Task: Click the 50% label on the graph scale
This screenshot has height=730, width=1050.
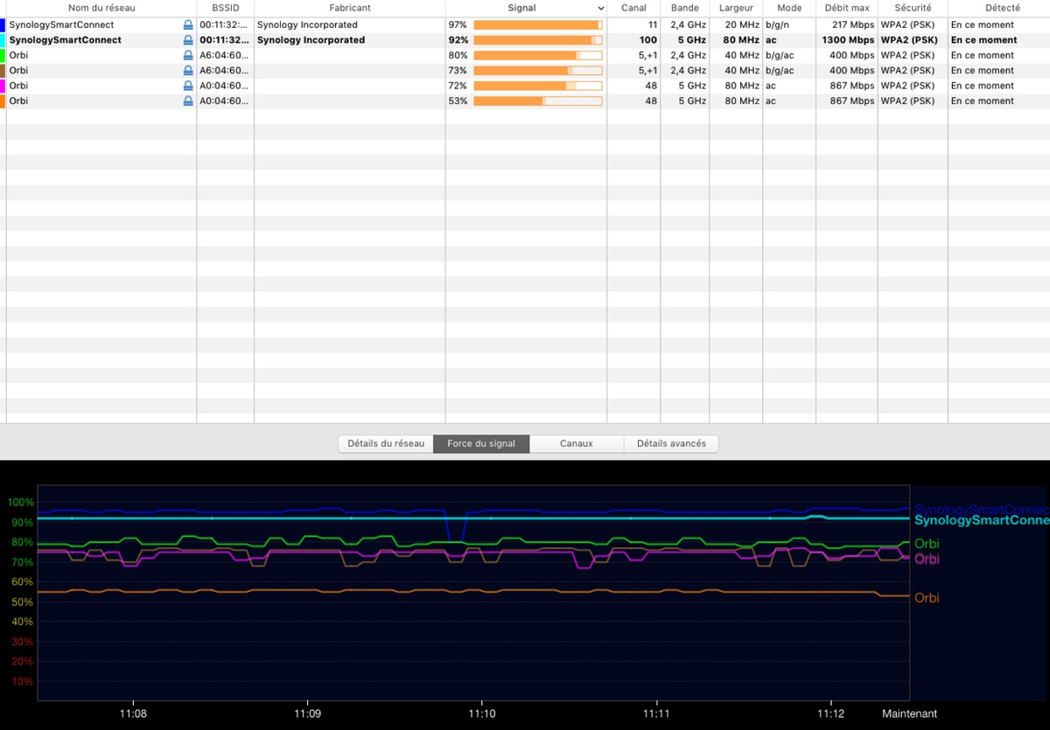Action: 22,602
